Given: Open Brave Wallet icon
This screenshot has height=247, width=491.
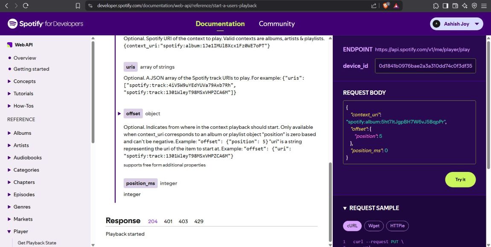Looking at the screenshot, I should (x=455, y=6).
